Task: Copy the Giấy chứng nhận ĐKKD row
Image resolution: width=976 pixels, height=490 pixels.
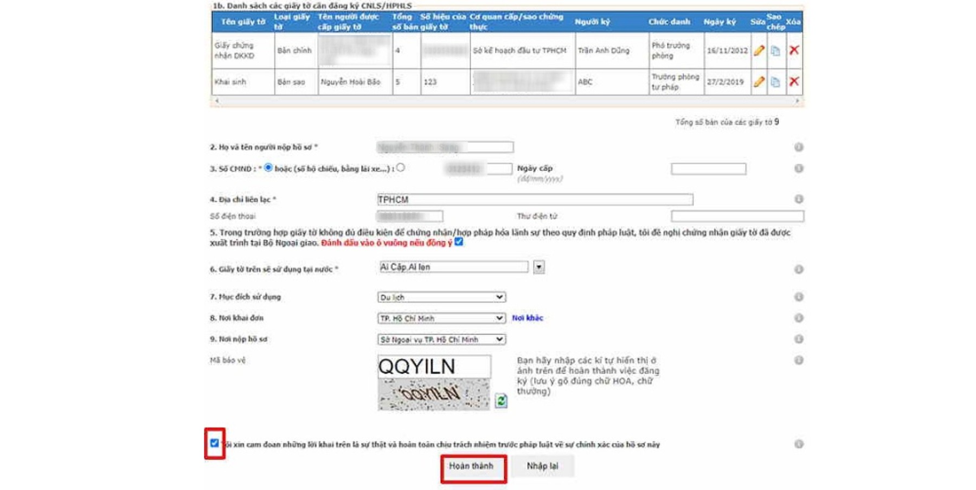Action: tap(775, 51)
